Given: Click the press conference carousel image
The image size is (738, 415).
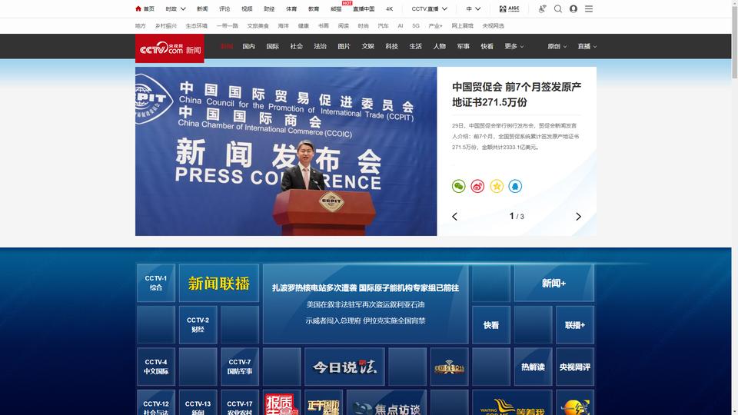Looking at the screenshot, I should pos(286,151).
